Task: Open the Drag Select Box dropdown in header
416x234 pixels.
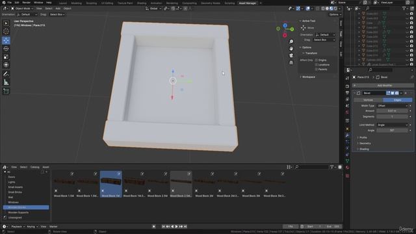Action: coord(57,14)
